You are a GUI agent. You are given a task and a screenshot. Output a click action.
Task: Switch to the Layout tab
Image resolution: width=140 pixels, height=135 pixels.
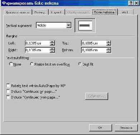(x=56, y=12)
